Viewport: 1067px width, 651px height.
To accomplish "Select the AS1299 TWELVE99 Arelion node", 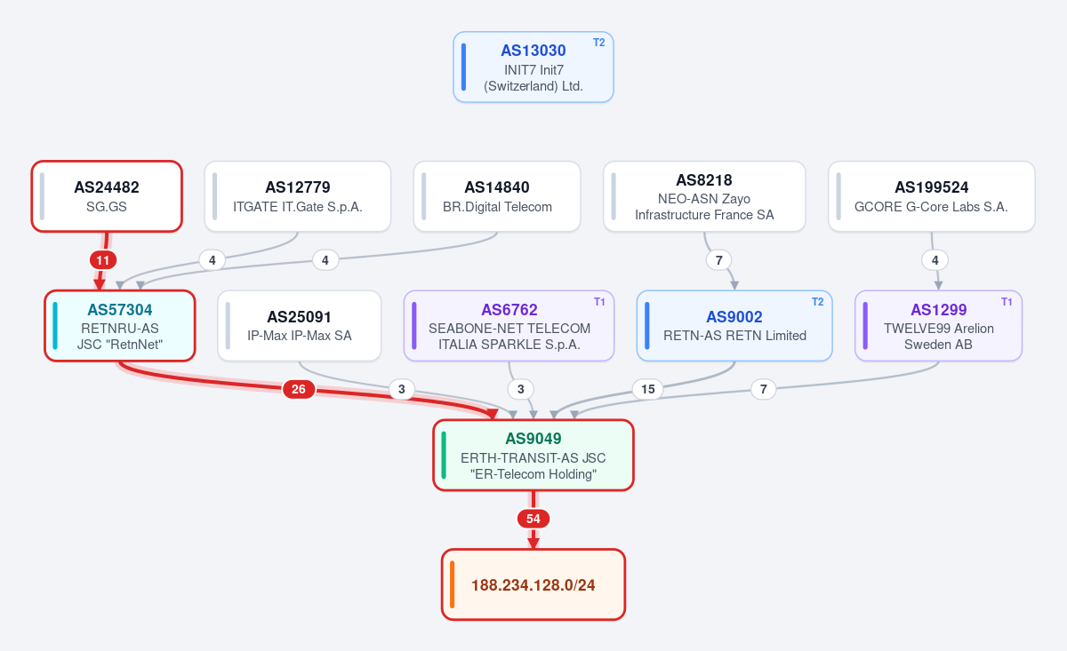I will pyautogui.click(x=939, y=326).
